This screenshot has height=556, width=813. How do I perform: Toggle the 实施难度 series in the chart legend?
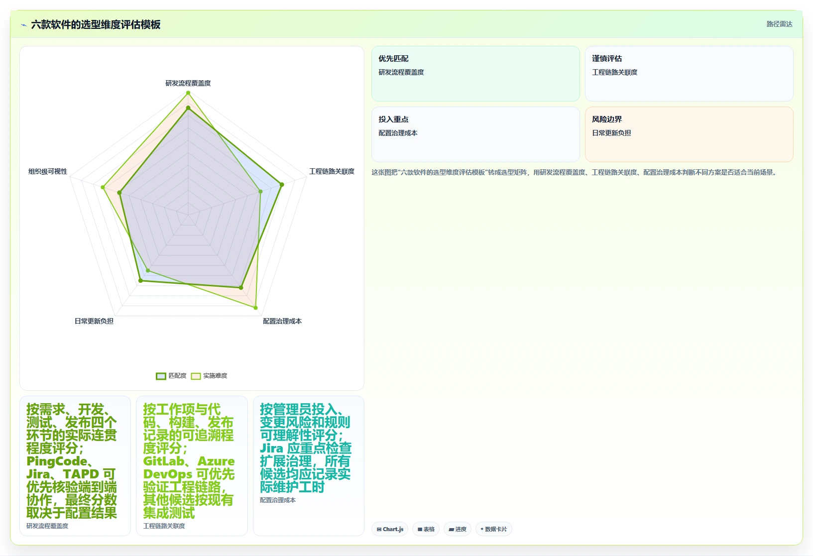(210, 376)
